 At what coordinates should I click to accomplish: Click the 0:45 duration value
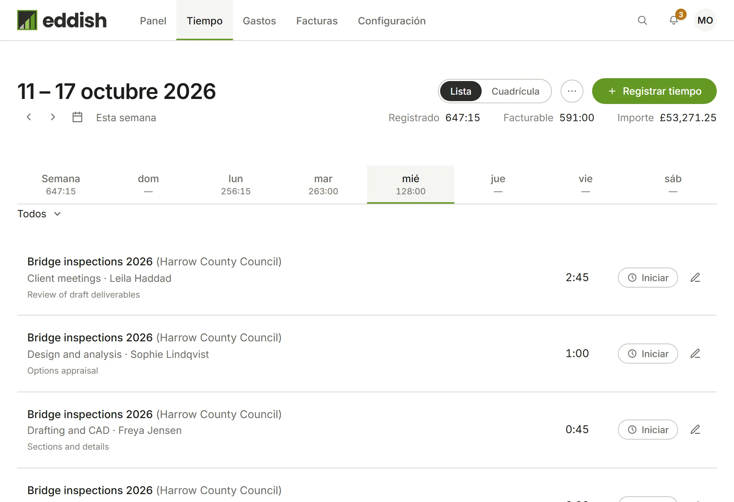(x=577, y=429)
